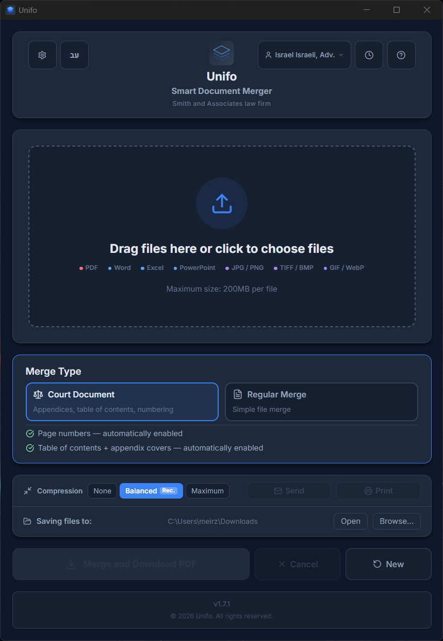This screenshot has height=641, width=443.
Task: Click Browse... to change save folder
Action: [397, 521]
